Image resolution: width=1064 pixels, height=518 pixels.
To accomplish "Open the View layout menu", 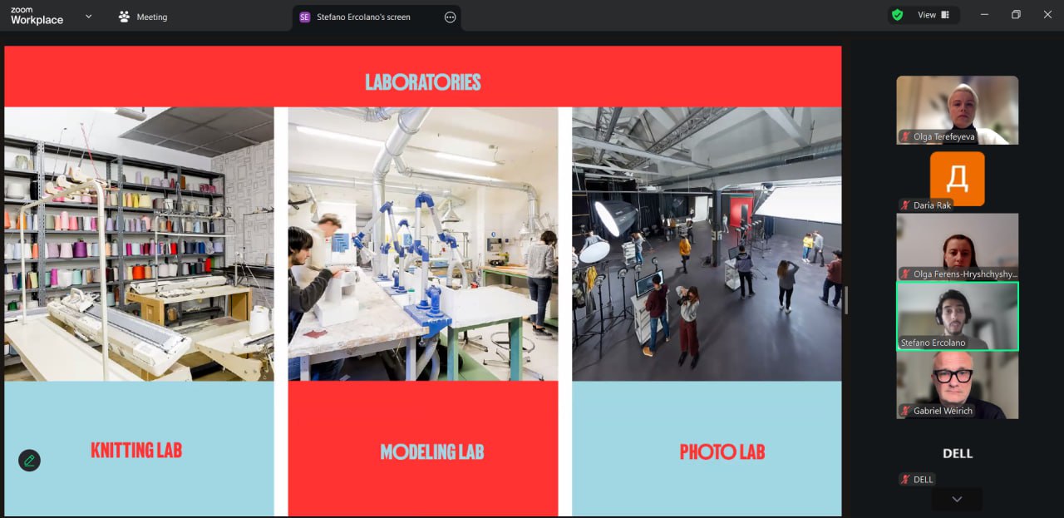I will click(933, 15).
